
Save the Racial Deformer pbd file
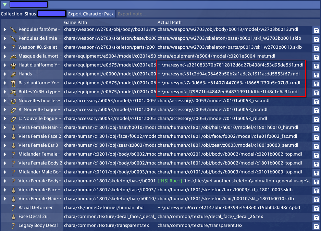(316, 209)
